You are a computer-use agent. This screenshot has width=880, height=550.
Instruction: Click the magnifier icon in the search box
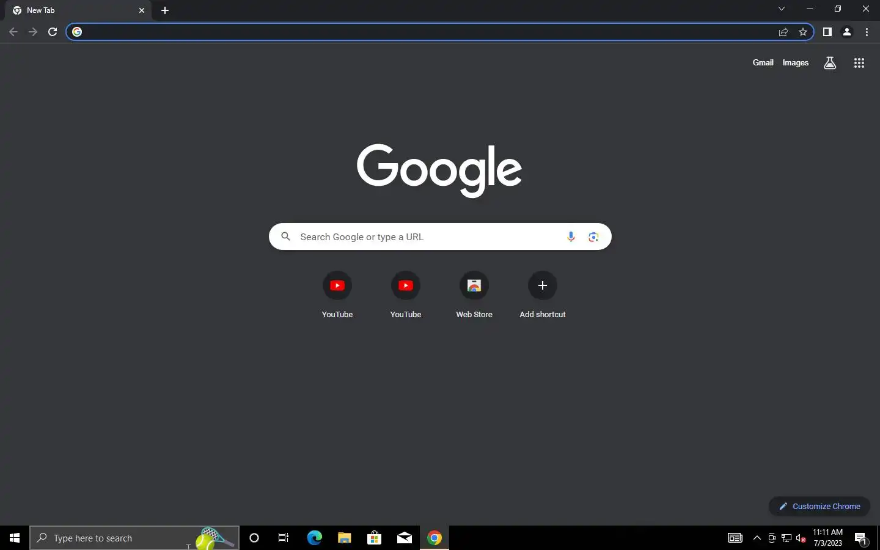click(285, 237)
